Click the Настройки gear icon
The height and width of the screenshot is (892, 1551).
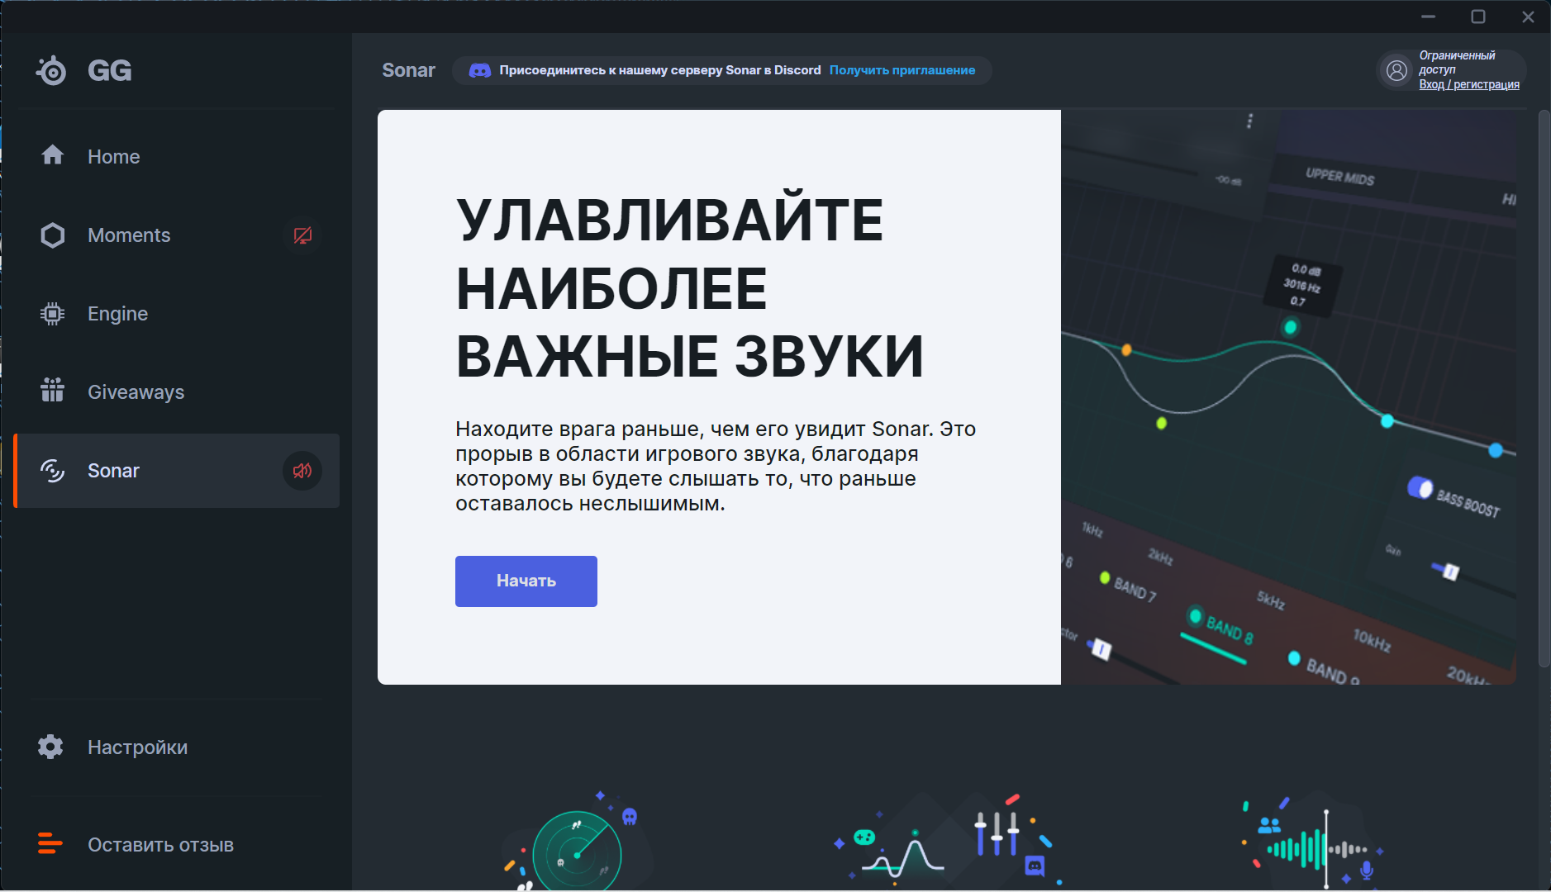point(50,747)
